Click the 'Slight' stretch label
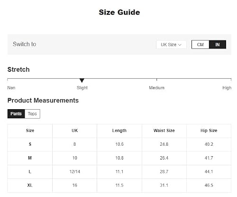 pyautogui.click(x=82, y=88)
